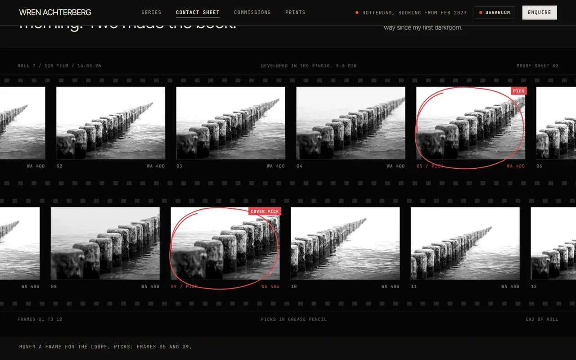Open circled frame 05 pick thumbnail
The width and height of the screenshot is (576, 360).
pyautogui.click(x=471, y=123)
